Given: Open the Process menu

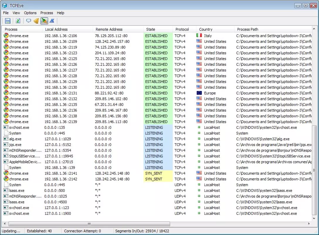Looking at the screenshot, I should pos(47,13).
